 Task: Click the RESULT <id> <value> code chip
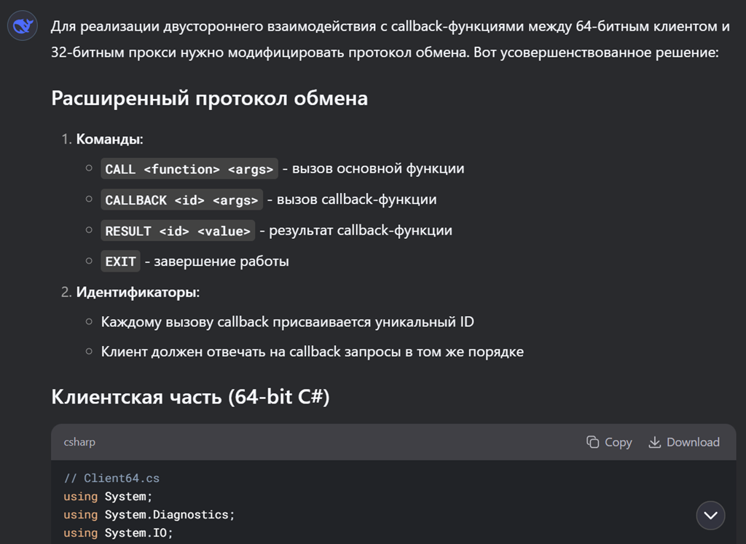pyautogui.click(x=178, y=231)
